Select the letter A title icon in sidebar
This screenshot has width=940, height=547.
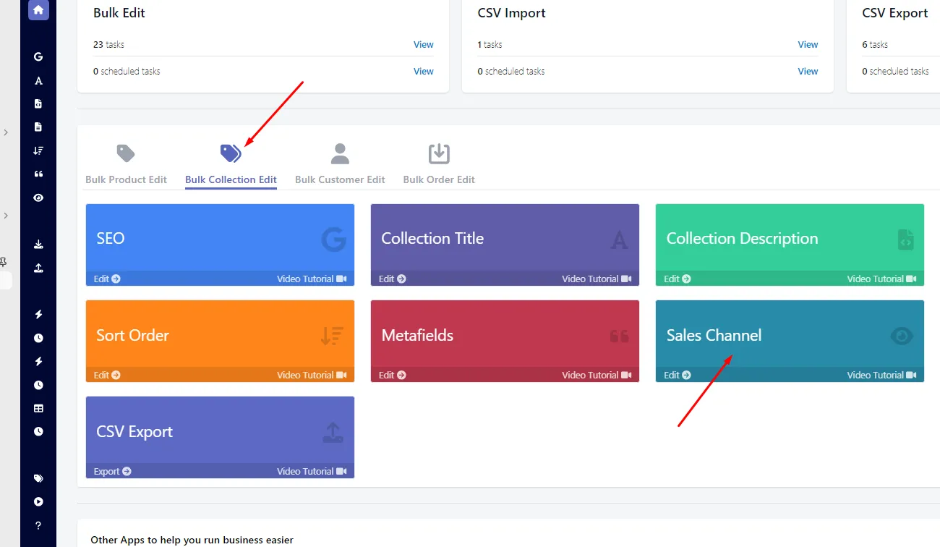click(x=38, y=80)
